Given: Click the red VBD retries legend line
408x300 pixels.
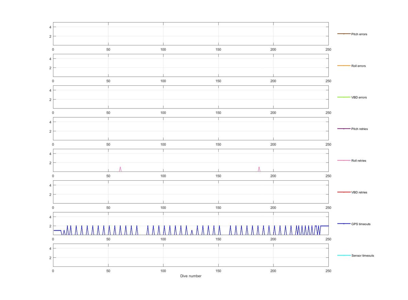Looking at the screenshot, I should [x=344, y=192].
